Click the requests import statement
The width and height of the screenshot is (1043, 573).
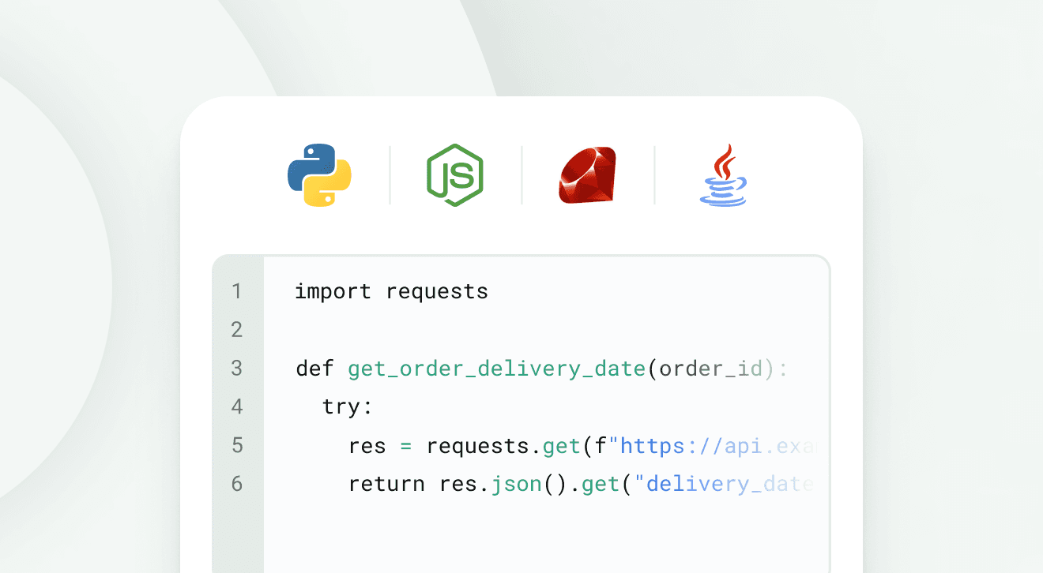pyautogui.click(x=390, y=291)
